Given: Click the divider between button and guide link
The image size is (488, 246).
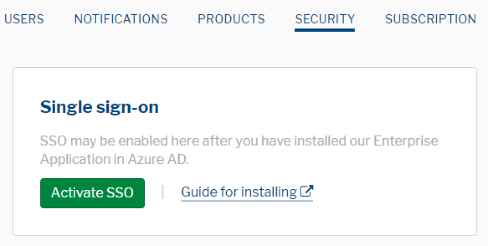Looking at the screenshot, I should (x=163, y=192).
